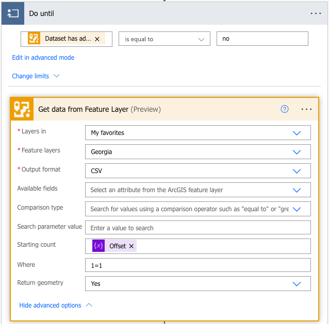Expand the Layers in dropdown
Viewport: 329px width, 324px height.
click(x=297, y=133)
